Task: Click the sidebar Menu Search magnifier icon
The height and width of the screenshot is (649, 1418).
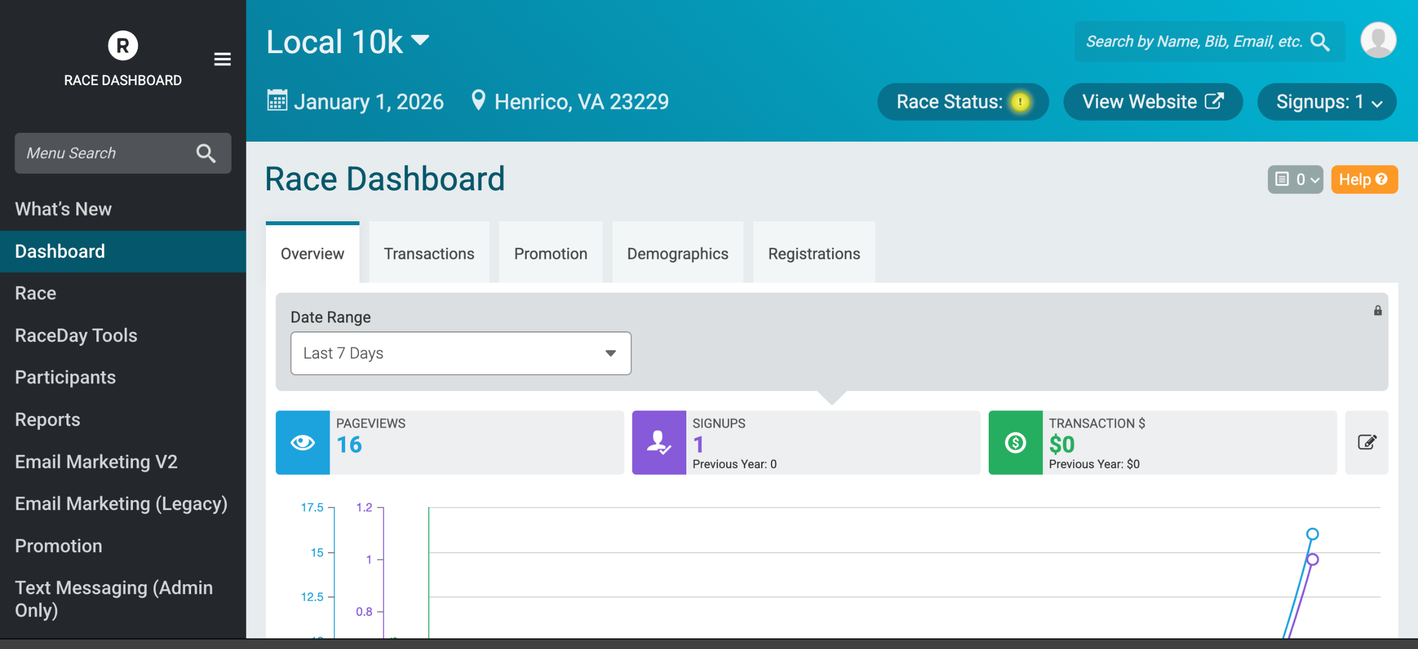Action: click(x=205, y=153)
